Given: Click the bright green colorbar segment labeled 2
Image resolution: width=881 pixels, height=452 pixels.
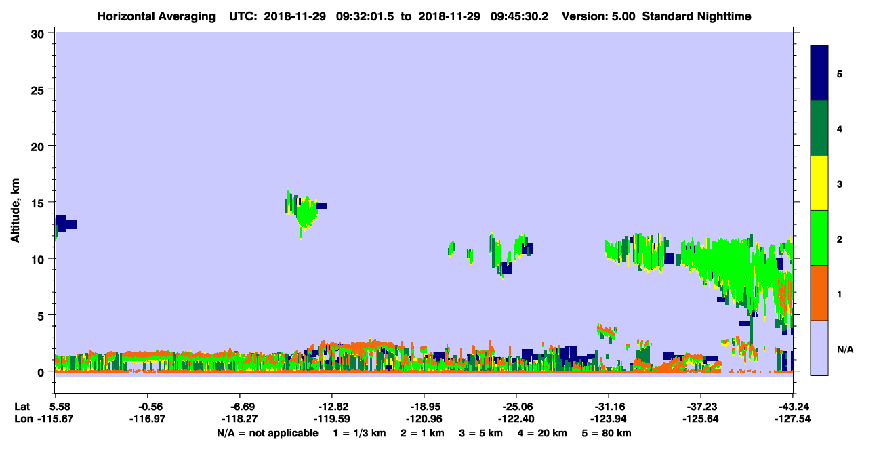Looking at the screenshot, I should click(x=819, y=238).
